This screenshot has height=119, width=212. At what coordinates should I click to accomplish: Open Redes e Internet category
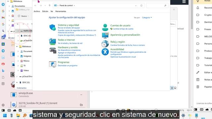click(66, 40)
